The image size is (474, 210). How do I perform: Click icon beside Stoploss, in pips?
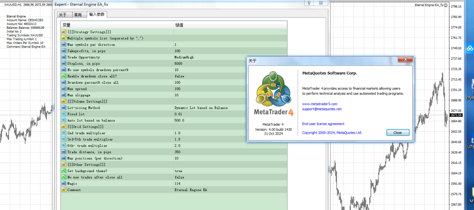pos(63,64)
